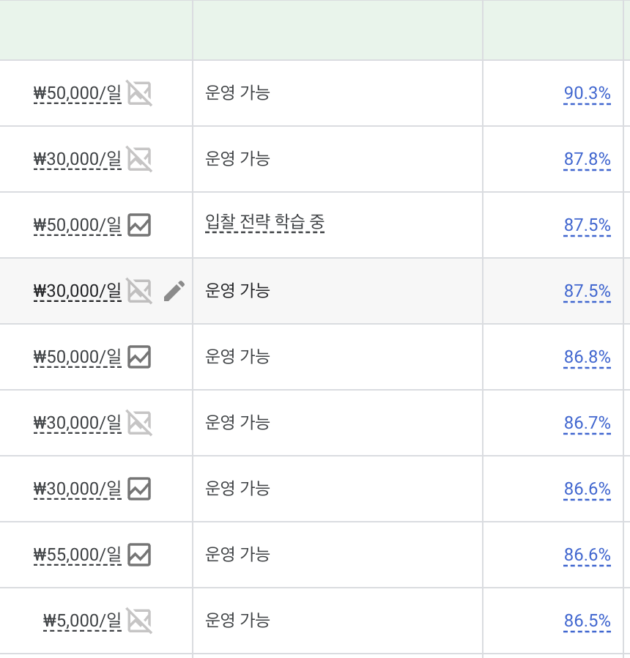The width and height of the screenshot is (630, 658).
Task: Open the 86.7% score link
Action: [588, 423]
